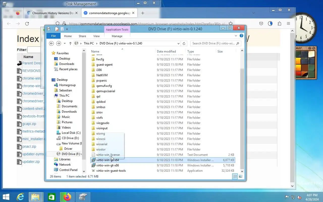Expand the Explorer ribbon

(x=236, y=36)
